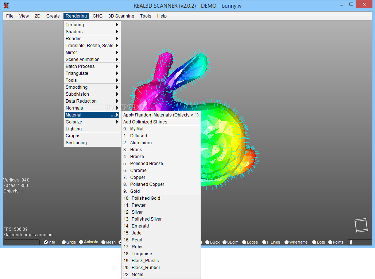The height and width of the screenshot is (279, 375).
Task: Open the 2D menu
Action: [38, 16]
